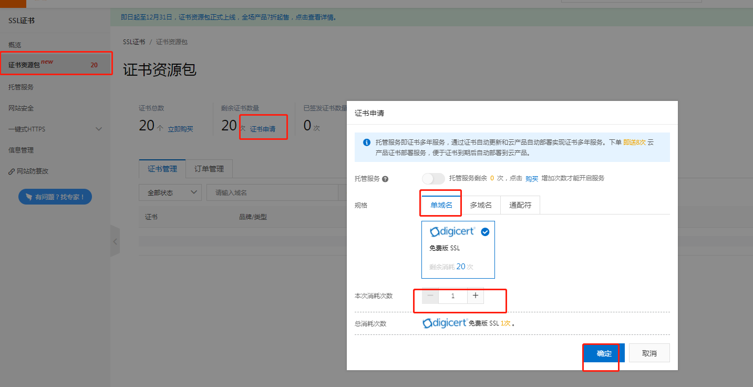The image size is (753, 387).
Task: Select the 单域名 spec tab
Action: point(441,205)
